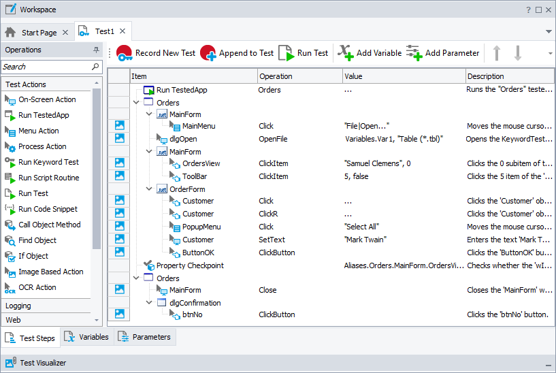Collapse the OrderForm node
Screen dimensions: 556x373
click(149, 189)
